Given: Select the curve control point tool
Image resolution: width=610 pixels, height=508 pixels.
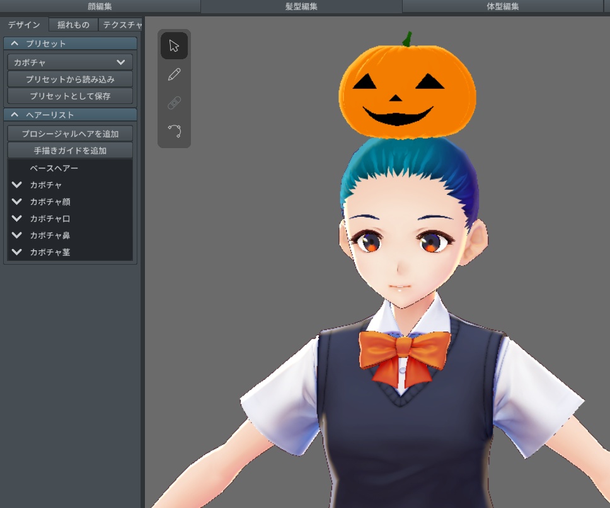Looking at the screenshot, I should click(175, 130).
